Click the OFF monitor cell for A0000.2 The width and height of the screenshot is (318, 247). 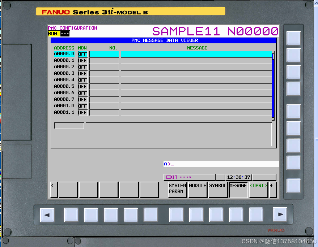coord(82,67)
